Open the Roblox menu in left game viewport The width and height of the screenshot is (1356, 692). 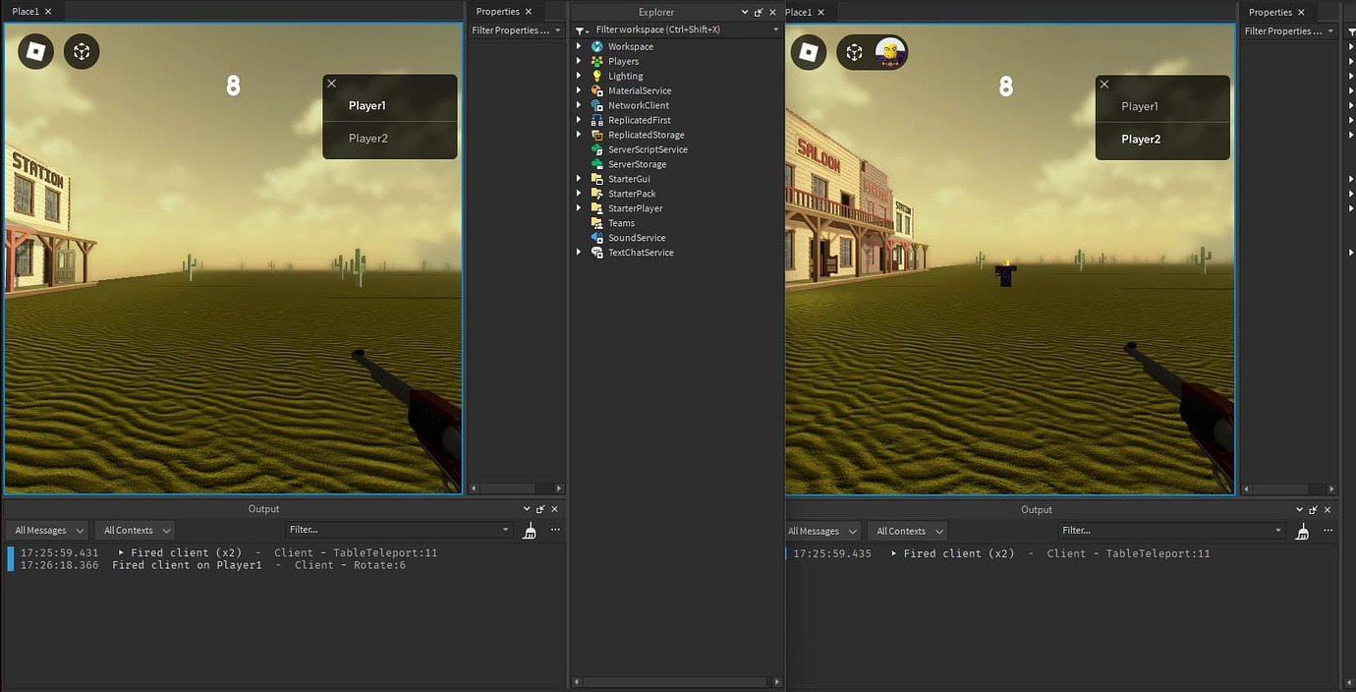(x=34, y=50)
